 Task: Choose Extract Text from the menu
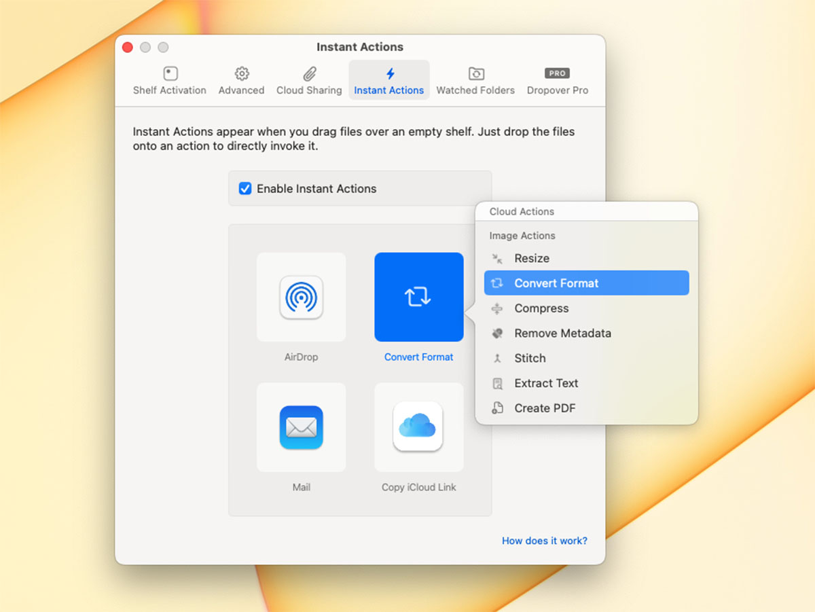point(546,383)
